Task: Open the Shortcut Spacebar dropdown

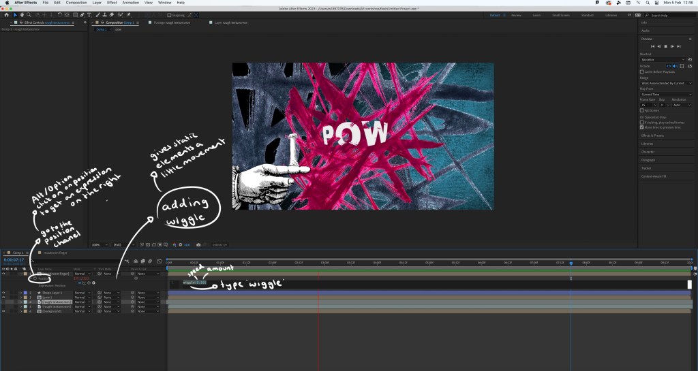Action: coord(663,60)
